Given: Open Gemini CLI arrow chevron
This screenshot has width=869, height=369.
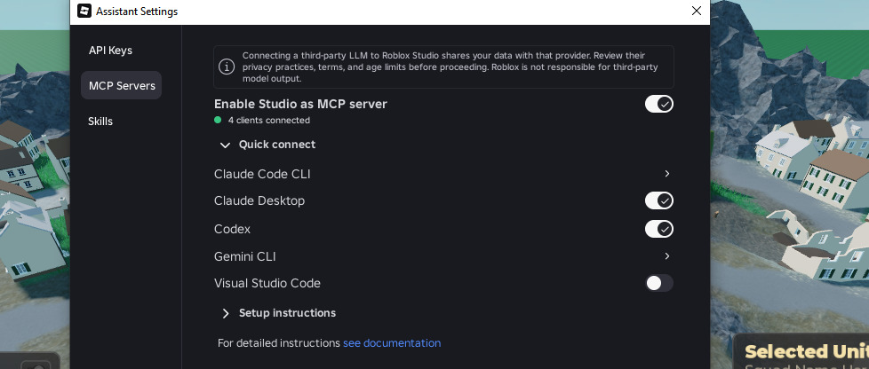Looking at the screenshot, I should point(667,256).
